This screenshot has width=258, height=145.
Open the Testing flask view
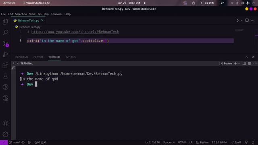pyautogui.click(x=5, y=76)
